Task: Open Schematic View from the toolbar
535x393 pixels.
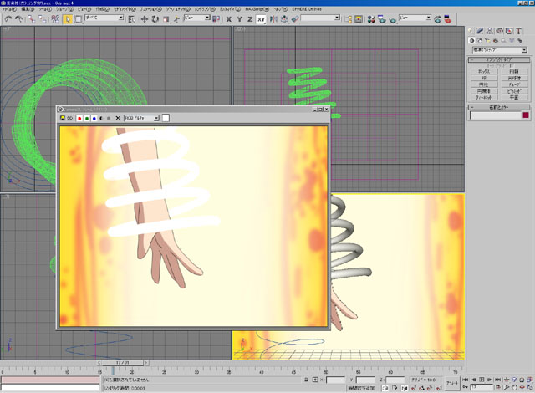Action: [359, 19]
